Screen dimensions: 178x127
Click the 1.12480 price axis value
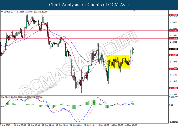(x=173, y=42)
